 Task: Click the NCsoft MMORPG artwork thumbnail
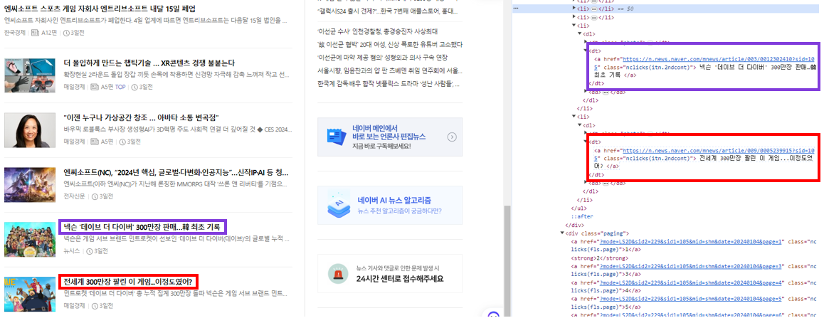[x=29, y=185]
